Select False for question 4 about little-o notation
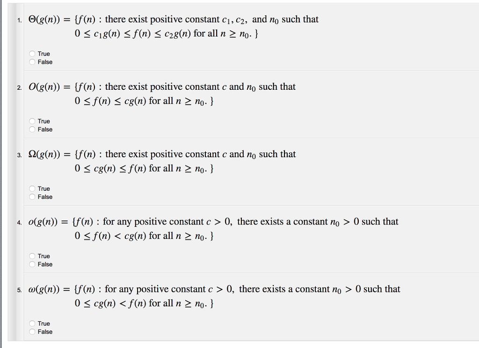Screen dimensions: 479x348 pyautogui.click(x=32, y=264)
